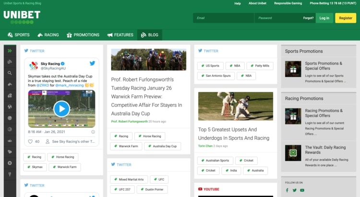Click Phone Betting 13 78 68 link
The height and width of the screenshot is (197, 360).
(333, 3)
